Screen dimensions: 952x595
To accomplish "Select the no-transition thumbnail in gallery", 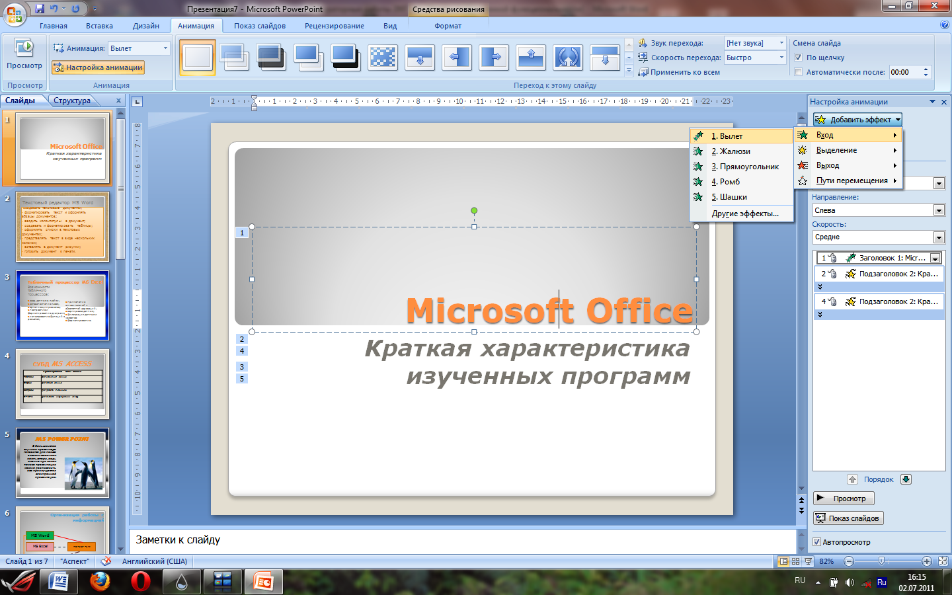I will 198,58.
